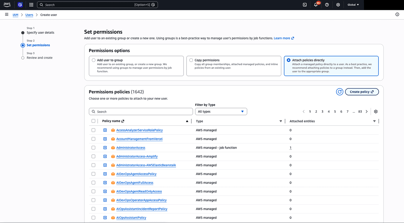Select Attach policies directly option
The width and height of the screenshot is (404, 223).
[289, 60]
